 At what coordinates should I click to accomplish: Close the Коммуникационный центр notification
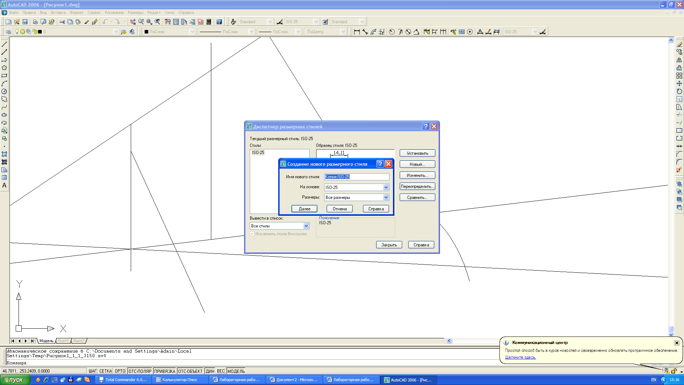677,343
